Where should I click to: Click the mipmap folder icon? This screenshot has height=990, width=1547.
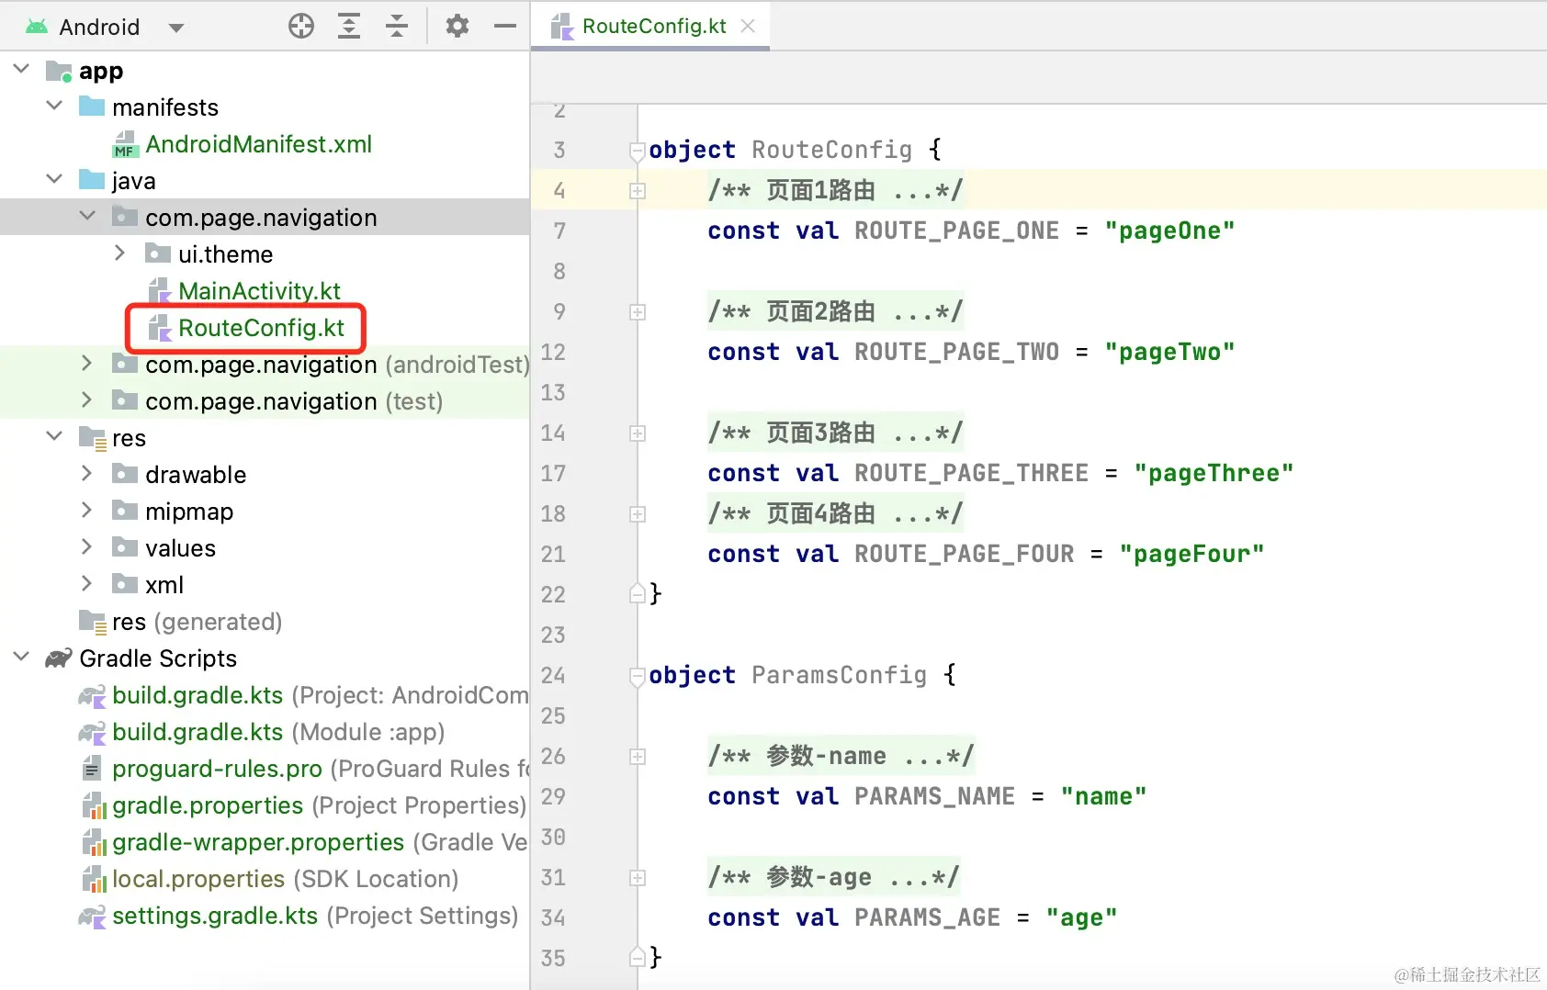coord(125,511)
